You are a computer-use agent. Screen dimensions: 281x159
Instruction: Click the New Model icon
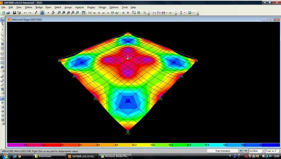click(x=4, y=13)
